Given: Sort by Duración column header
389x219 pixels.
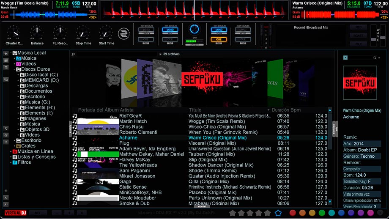Looking at the screenshot, I should pos(280,110).
